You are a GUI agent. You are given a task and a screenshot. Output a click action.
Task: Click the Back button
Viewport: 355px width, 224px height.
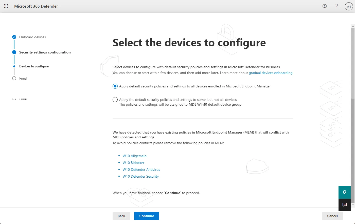(x=121, y=216)
